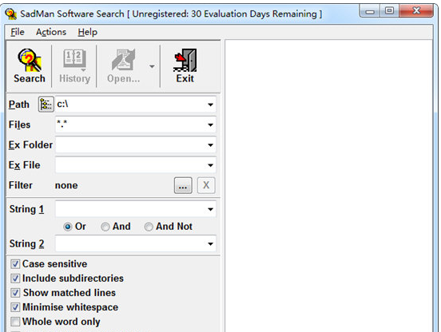Exit the program via Exit icon
Viewport: 441px width, 332px height.
185,66
